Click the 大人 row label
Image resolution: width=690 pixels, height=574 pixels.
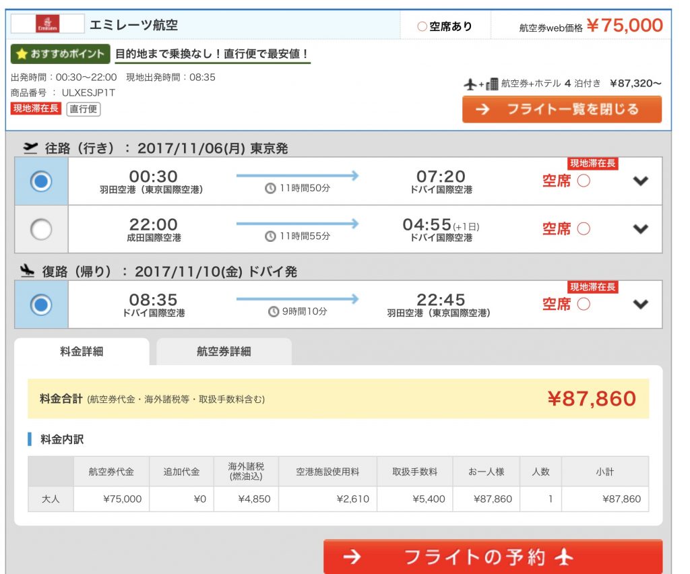[51, 499]
